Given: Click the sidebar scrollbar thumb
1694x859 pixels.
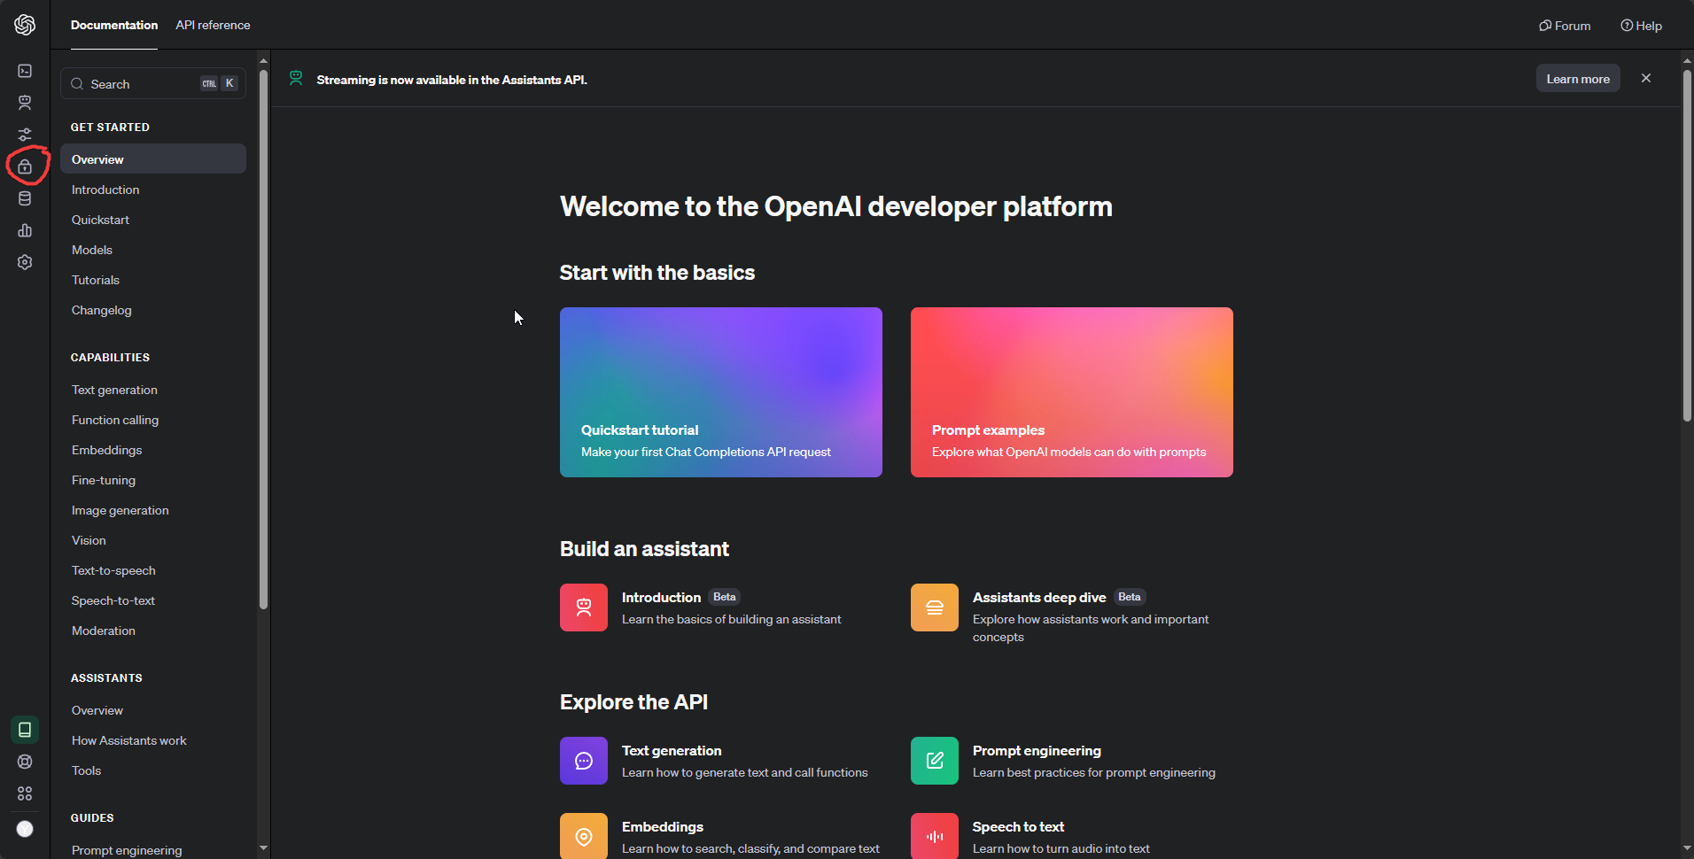Looking at the screenshot, I should (x=263, y=339).
